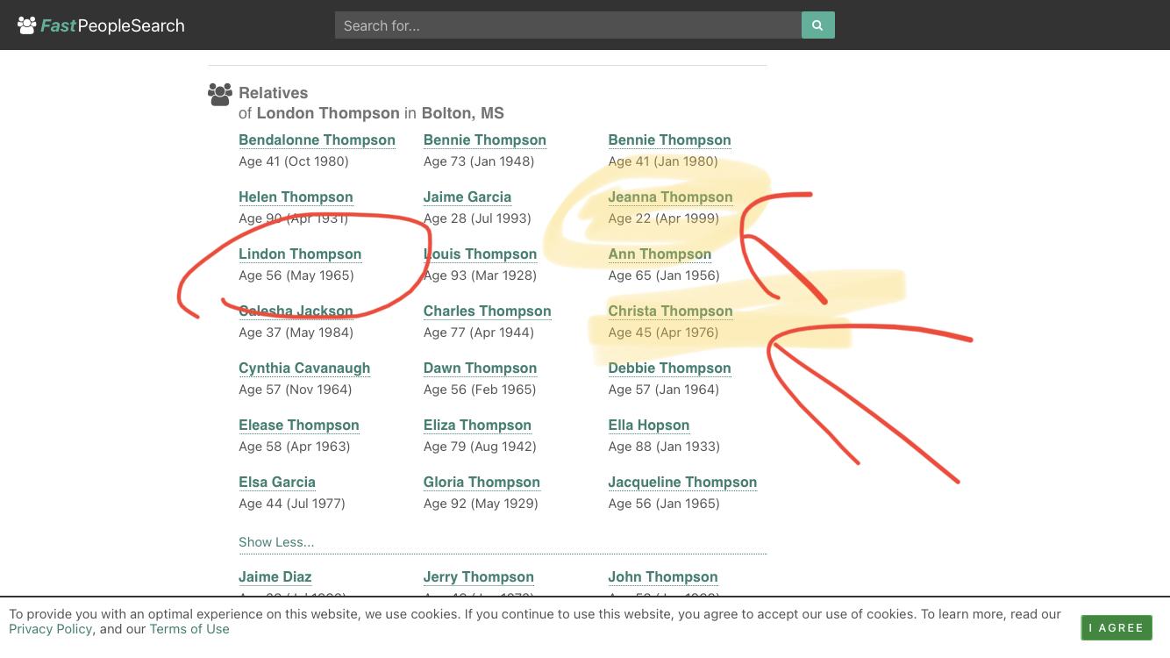Click text Age 57 (Jan 1964)
The height and width of the screenshot is (658, 1170).
[664, 390]
